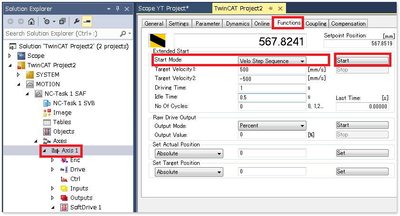This screenshot has width=400, height=216.
Task: Expand the Inputs node
Action: point(53,189)
